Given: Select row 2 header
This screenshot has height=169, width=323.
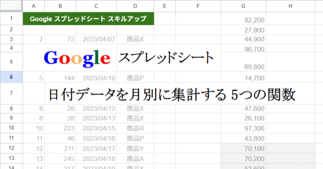Looking at the screenshot, I should [x=11, y=30].
